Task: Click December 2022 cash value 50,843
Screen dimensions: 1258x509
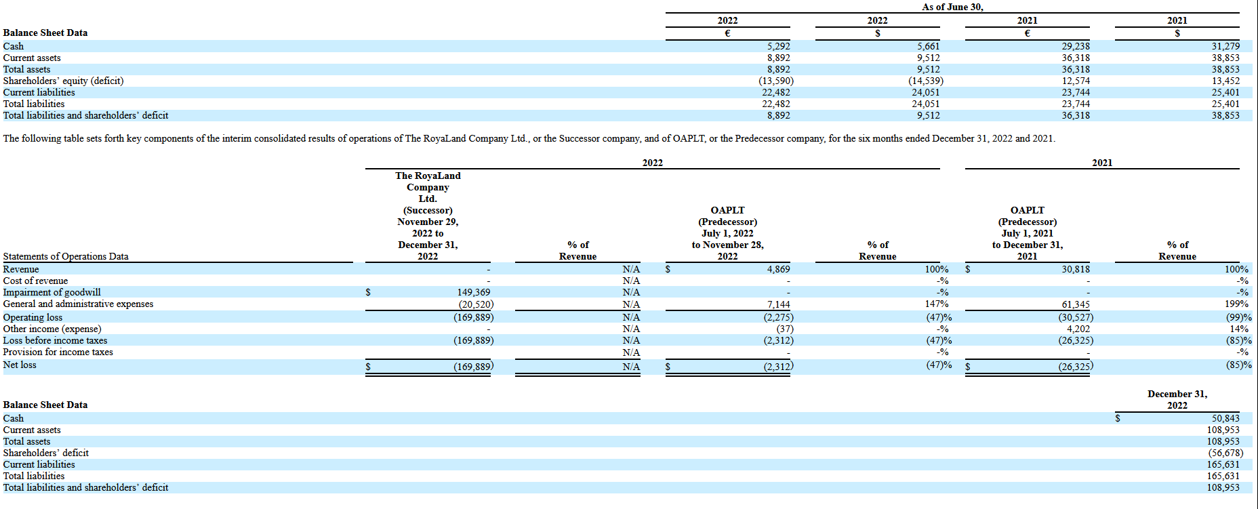Action: pyautogui.click(x=1225, y=418)
